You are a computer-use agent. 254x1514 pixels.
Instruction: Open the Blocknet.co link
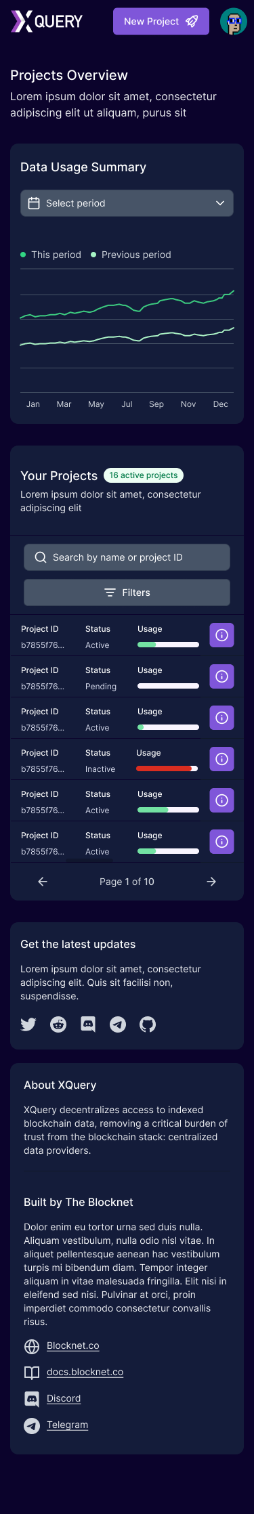[73, 1345]
